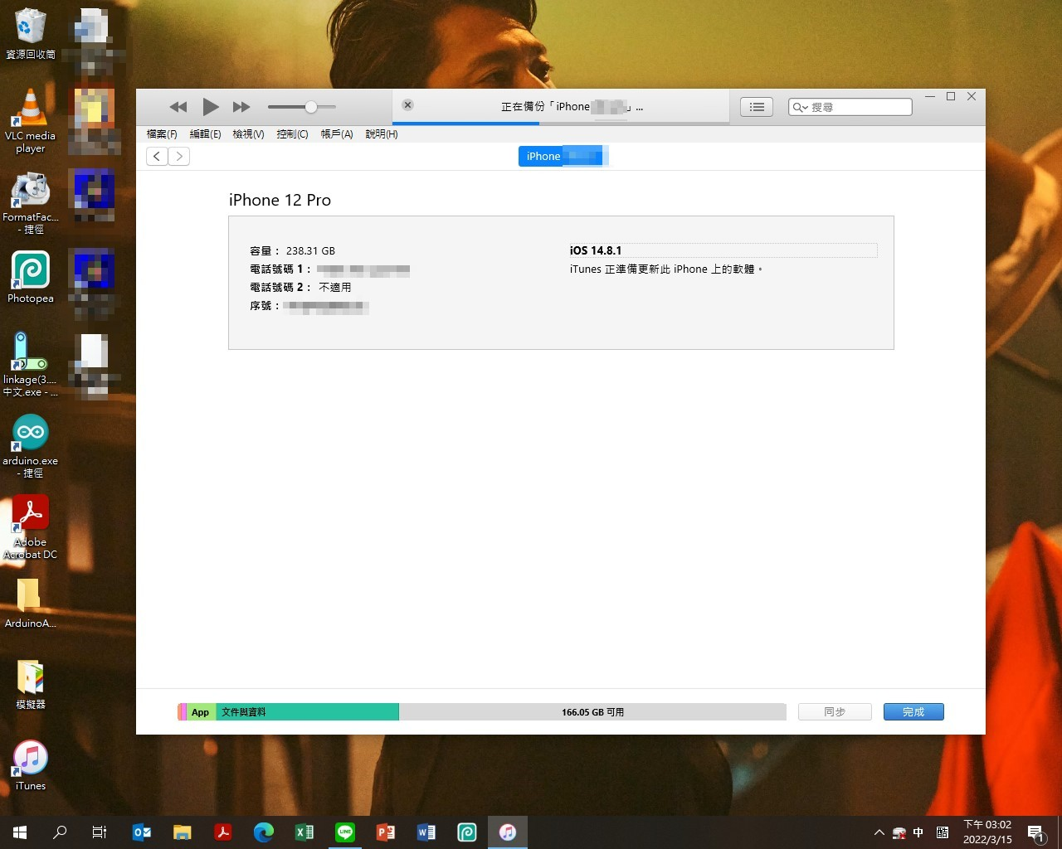
Task: Click the taskbar search magnifier icon
Action: click(60, 832)
